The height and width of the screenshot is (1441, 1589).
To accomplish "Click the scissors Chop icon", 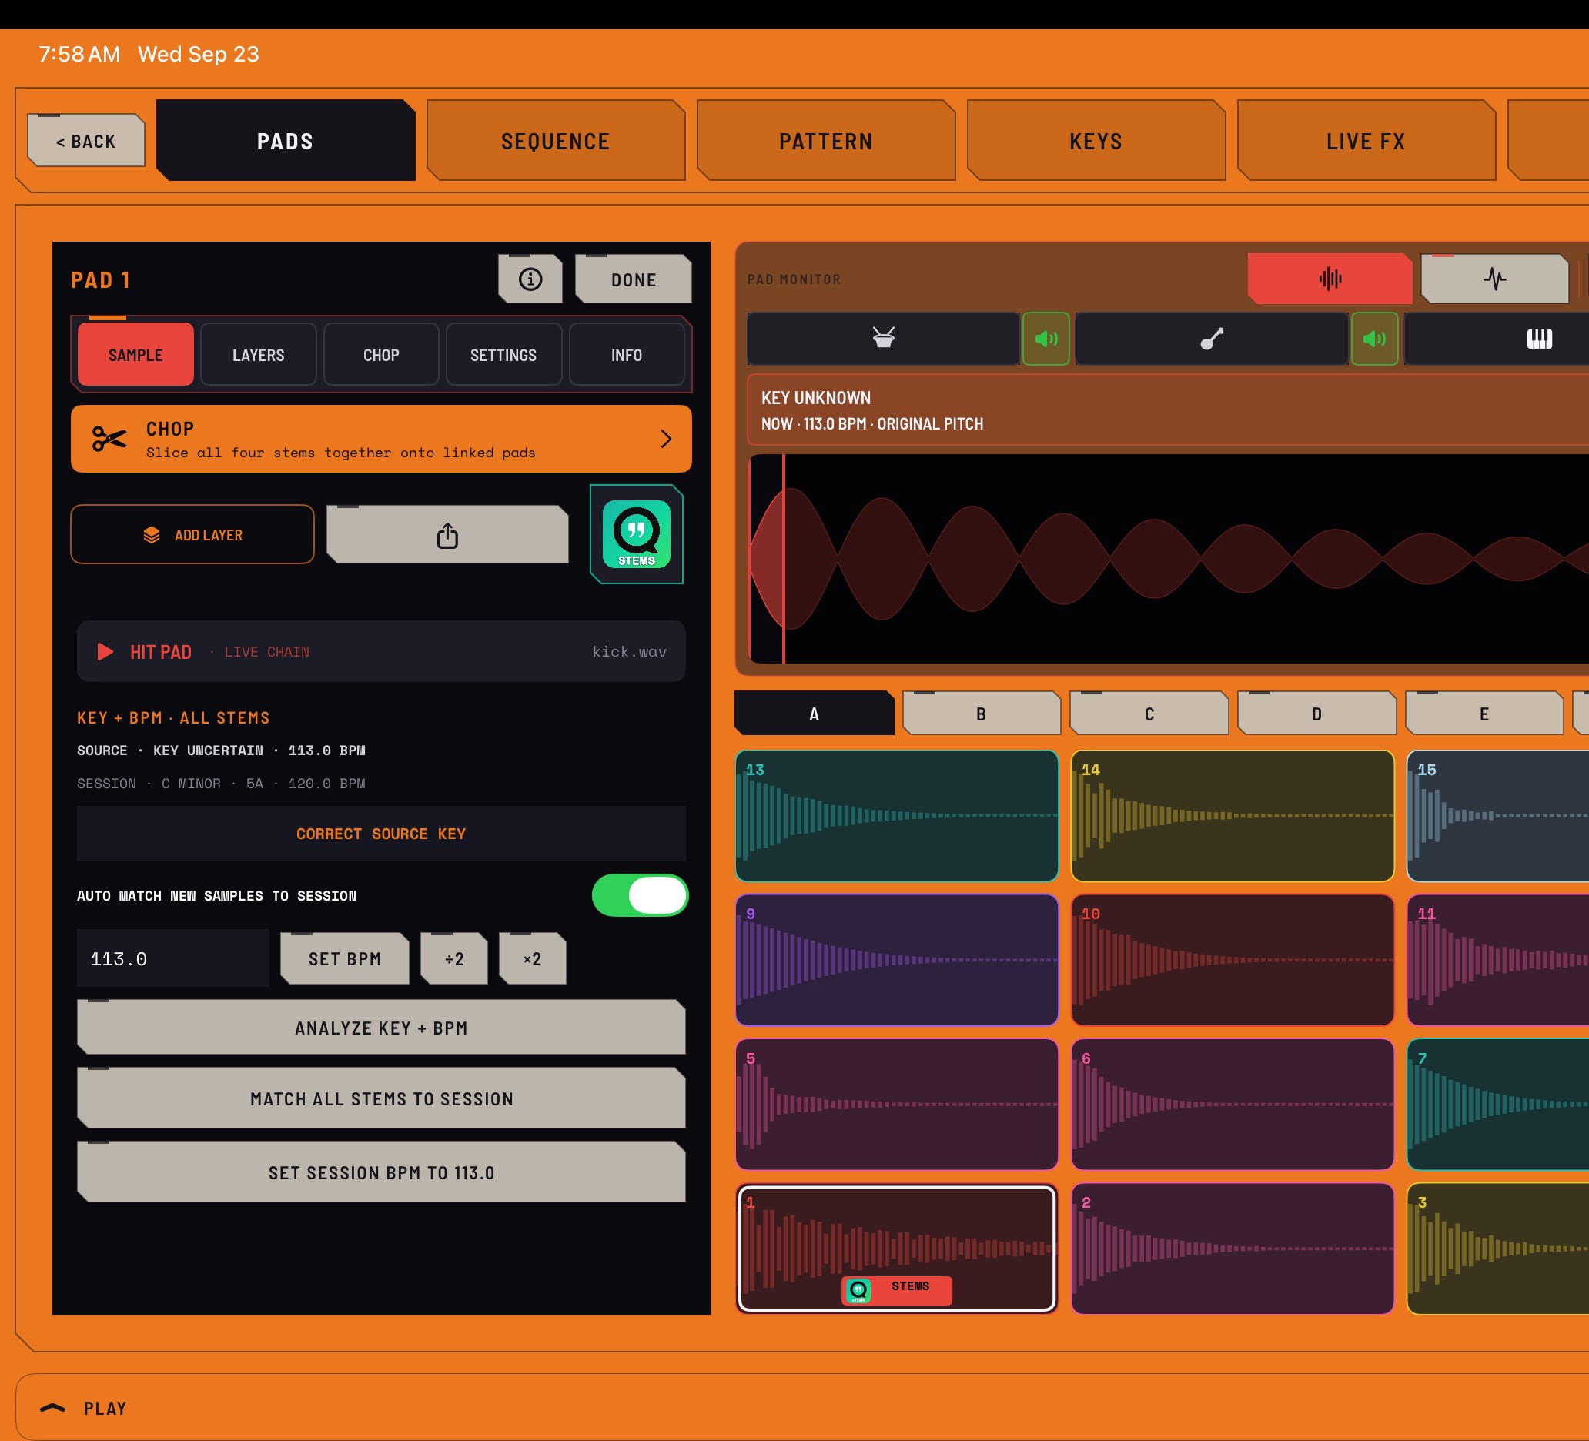I will [x=109, y=439].
